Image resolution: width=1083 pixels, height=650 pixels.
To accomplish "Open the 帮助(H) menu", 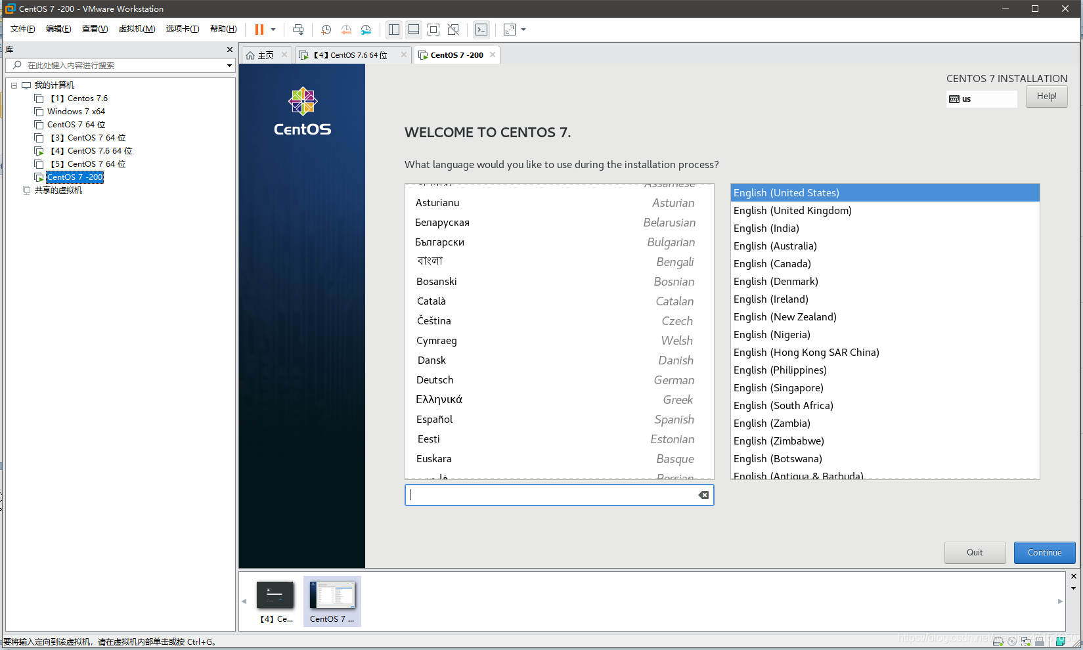I will [x=223, y=29].
